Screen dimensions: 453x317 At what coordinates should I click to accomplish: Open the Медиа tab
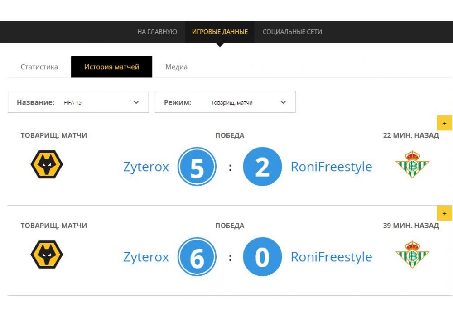click(176, 67)
